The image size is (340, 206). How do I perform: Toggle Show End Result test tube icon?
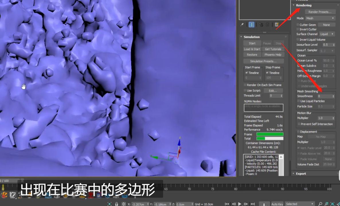coord(251,25)
